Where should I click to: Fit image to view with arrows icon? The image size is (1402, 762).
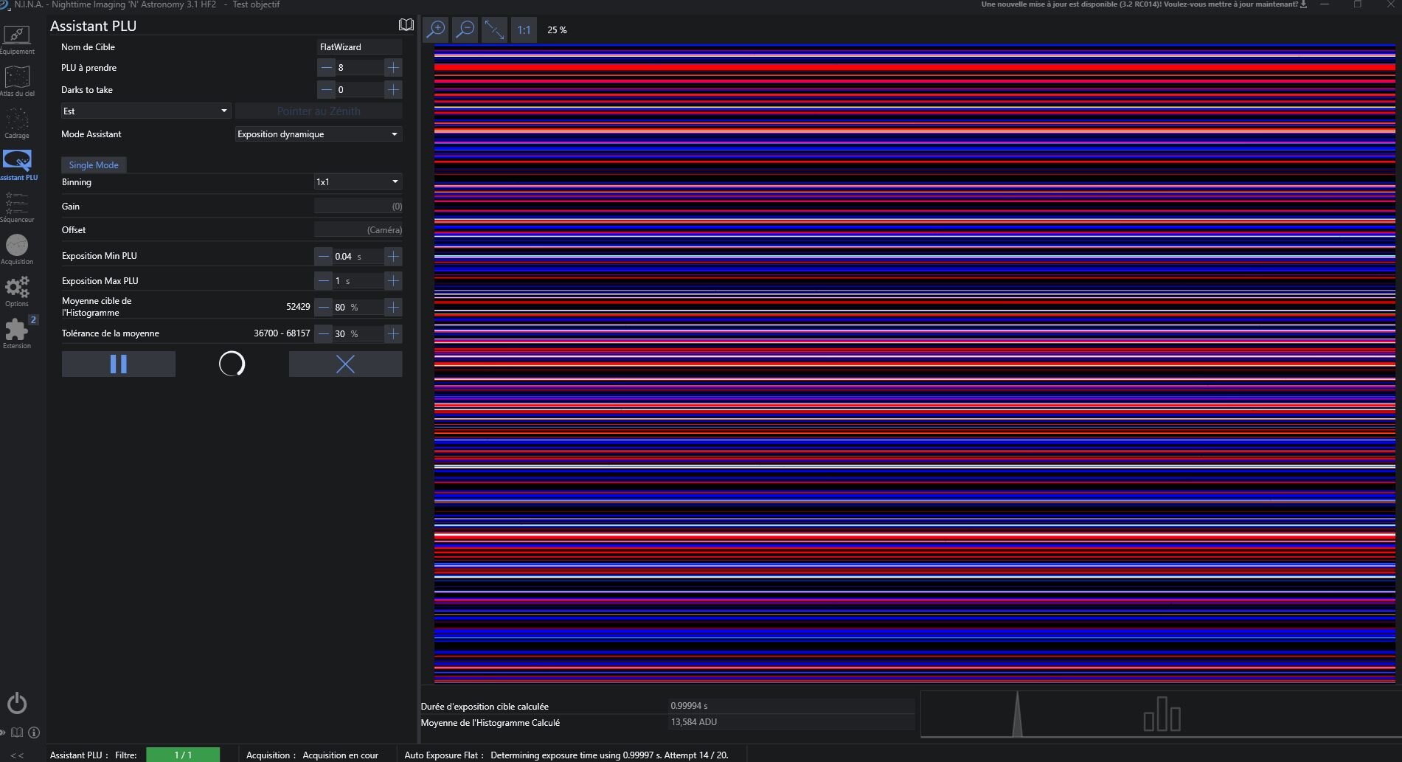pos(494,30)
